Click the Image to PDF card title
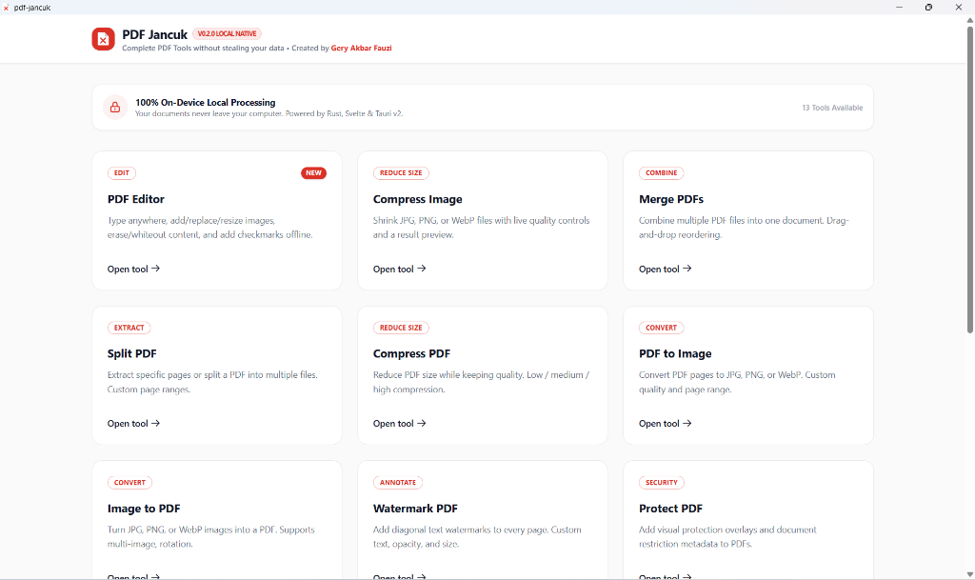This screenshot has height=580, width=975. [144, 509]
